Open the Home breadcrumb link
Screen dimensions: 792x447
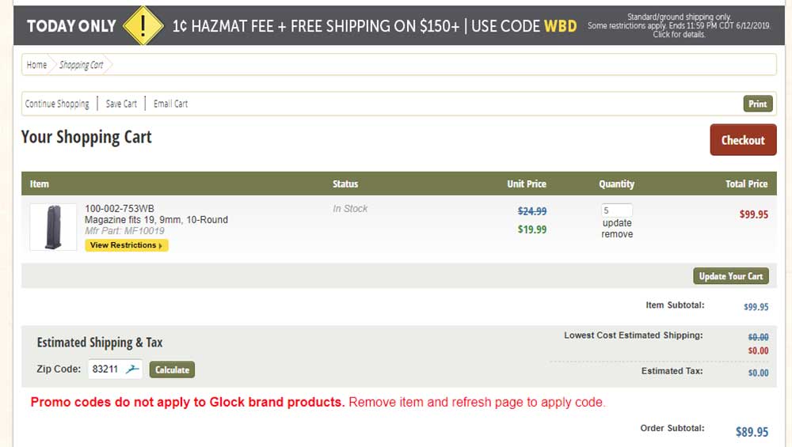pyautogui.click(x=36, y=65)
